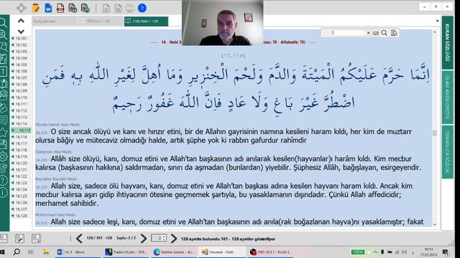Click the Süleyman Ateş meal heading
Viewport: 460px width, 258px height.
pyautogui.click(x=53, y=152)
